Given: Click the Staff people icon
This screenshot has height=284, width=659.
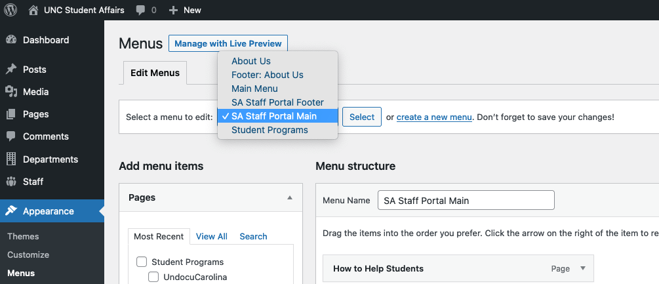Looking at the screenshot, I should coord(11,182).
